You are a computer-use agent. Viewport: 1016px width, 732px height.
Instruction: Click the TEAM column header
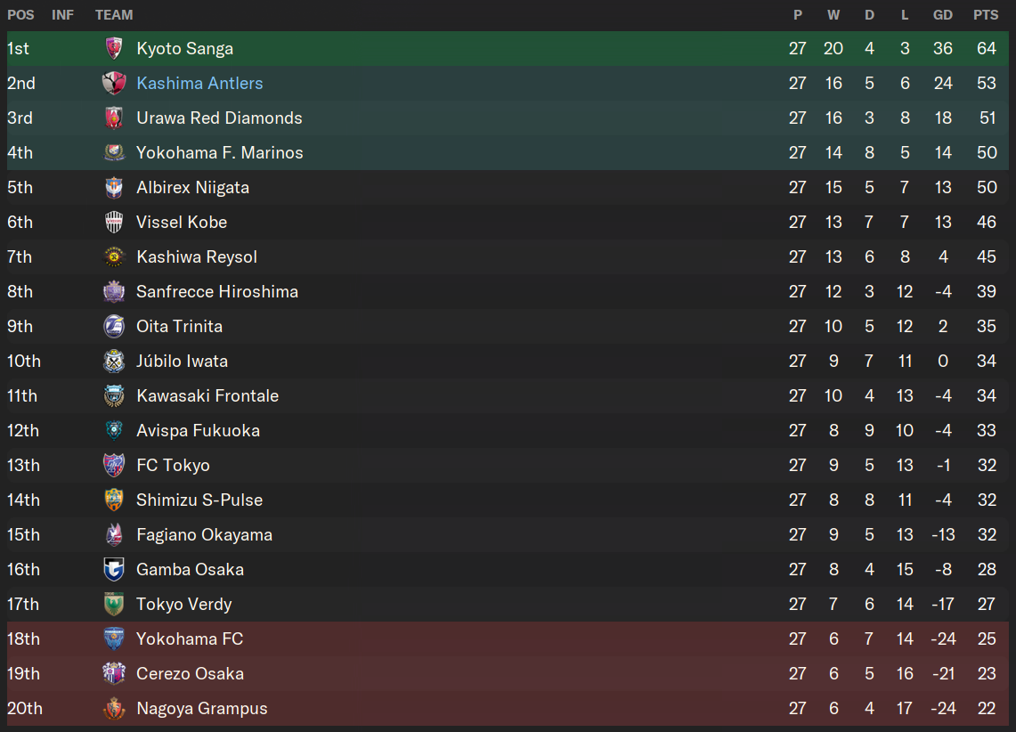click(114, 15)
